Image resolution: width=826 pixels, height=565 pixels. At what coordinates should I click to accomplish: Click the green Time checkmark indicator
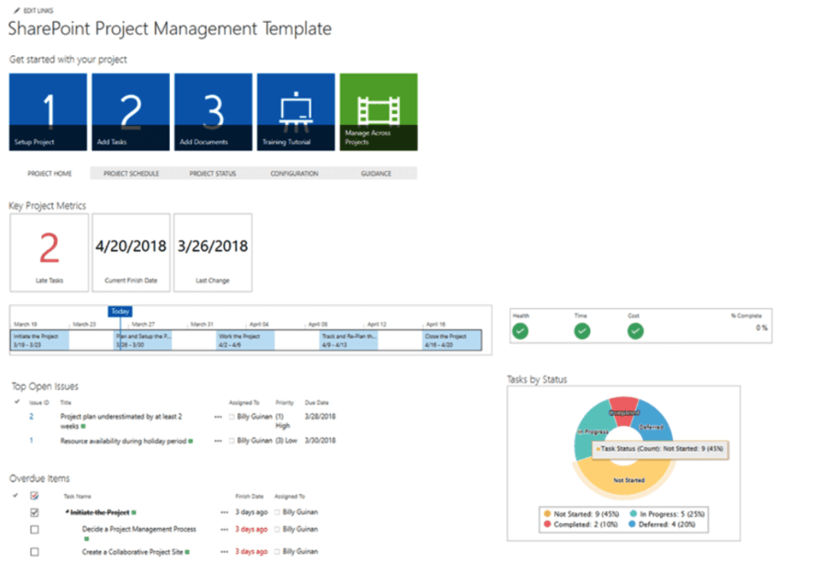click(582, 331)
